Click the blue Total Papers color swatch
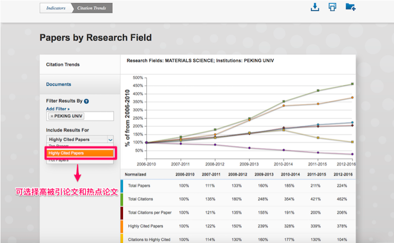 click(122, 186)
